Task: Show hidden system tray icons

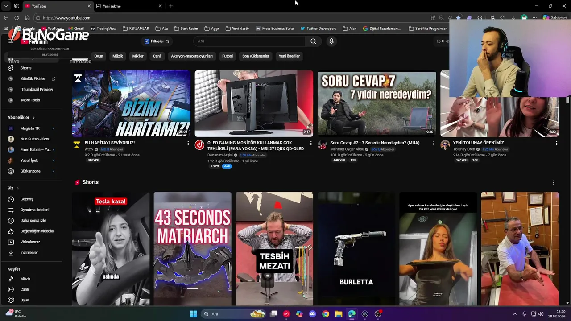Action: tap(514, 314)
